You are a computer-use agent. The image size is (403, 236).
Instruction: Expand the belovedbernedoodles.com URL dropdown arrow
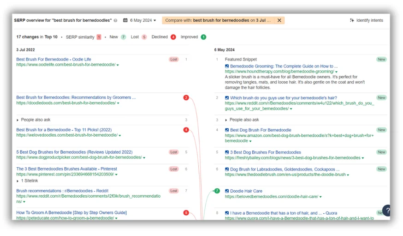point(320,197)
